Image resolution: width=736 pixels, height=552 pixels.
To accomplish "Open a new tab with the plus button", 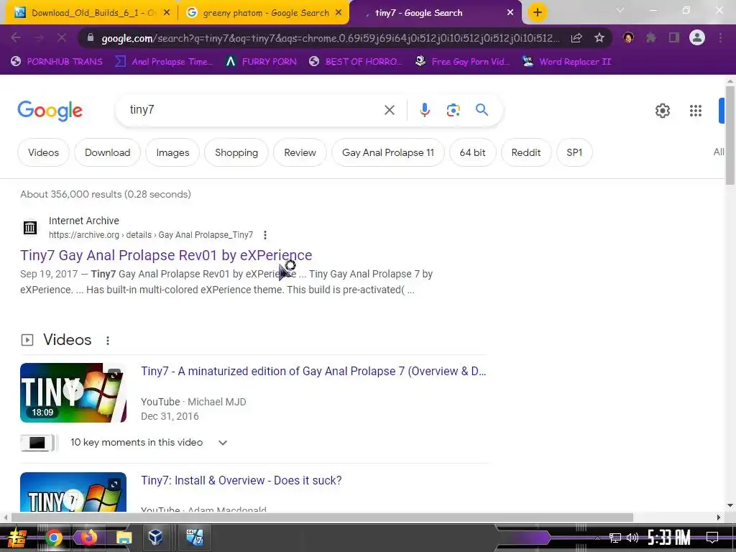I will point(538,12).
